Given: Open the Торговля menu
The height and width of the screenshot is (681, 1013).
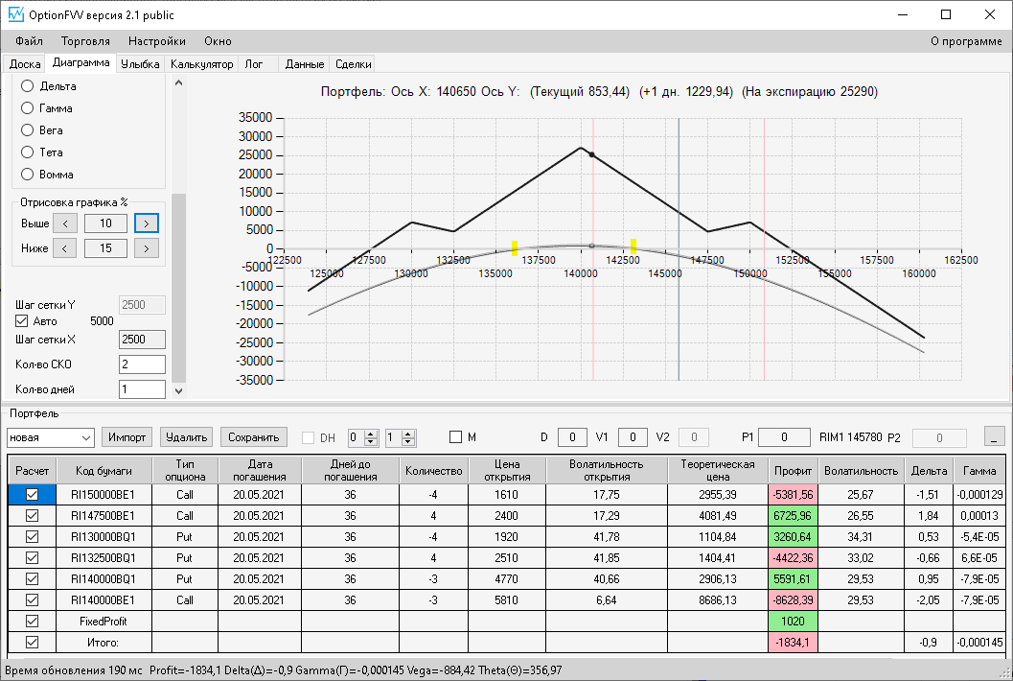Looking at the screenshot, I should (x=85, y=41).
